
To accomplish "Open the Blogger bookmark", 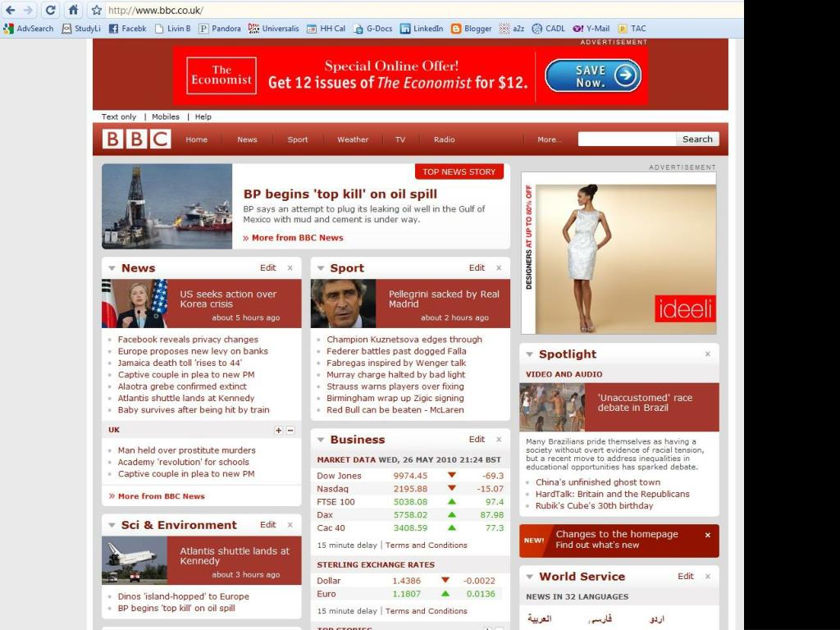I will tap(471, 29).
